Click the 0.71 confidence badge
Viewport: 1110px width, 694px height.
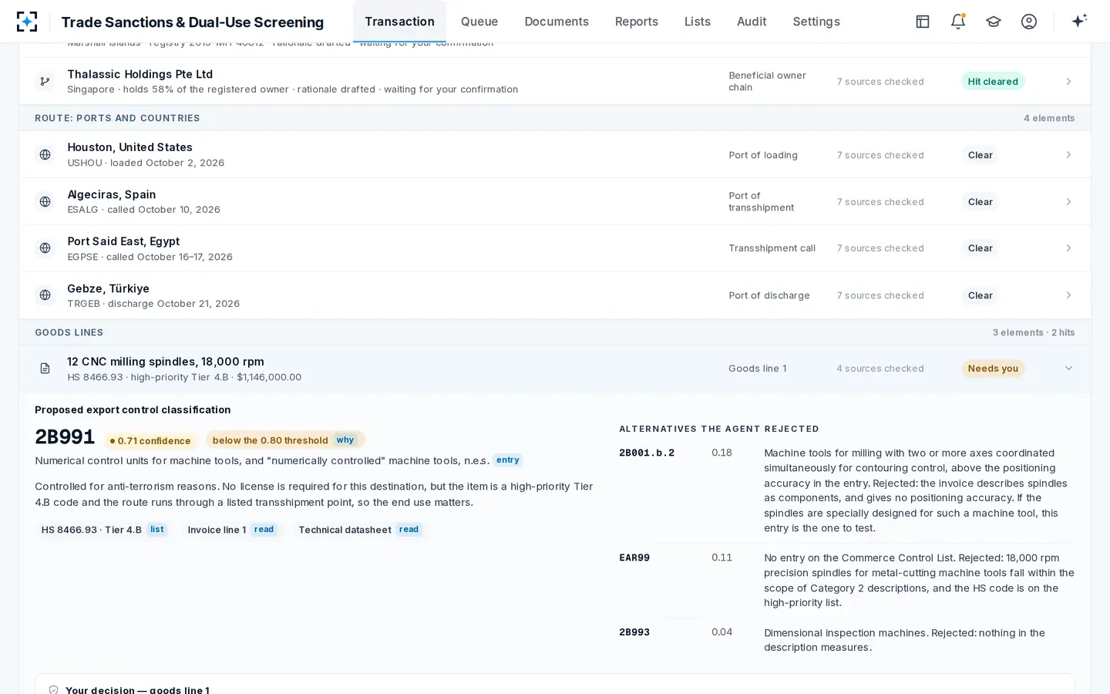(150, 441)
